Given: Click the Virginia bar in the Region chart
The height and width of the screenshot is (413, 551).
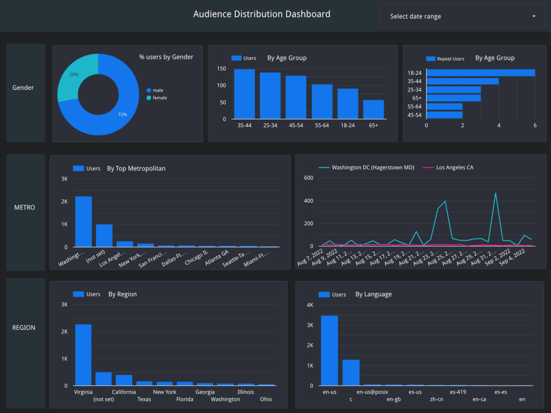Looking at the screenshot, I should (x=83, y=355).
